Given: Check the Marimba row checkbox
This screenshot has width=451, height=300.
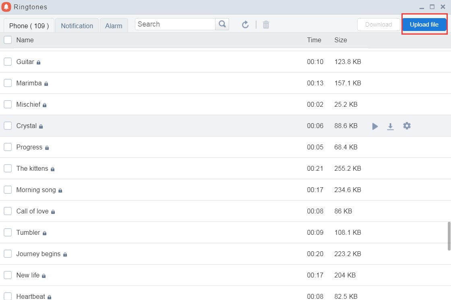Looking at the screenshot, I should [x=8, y=83].
